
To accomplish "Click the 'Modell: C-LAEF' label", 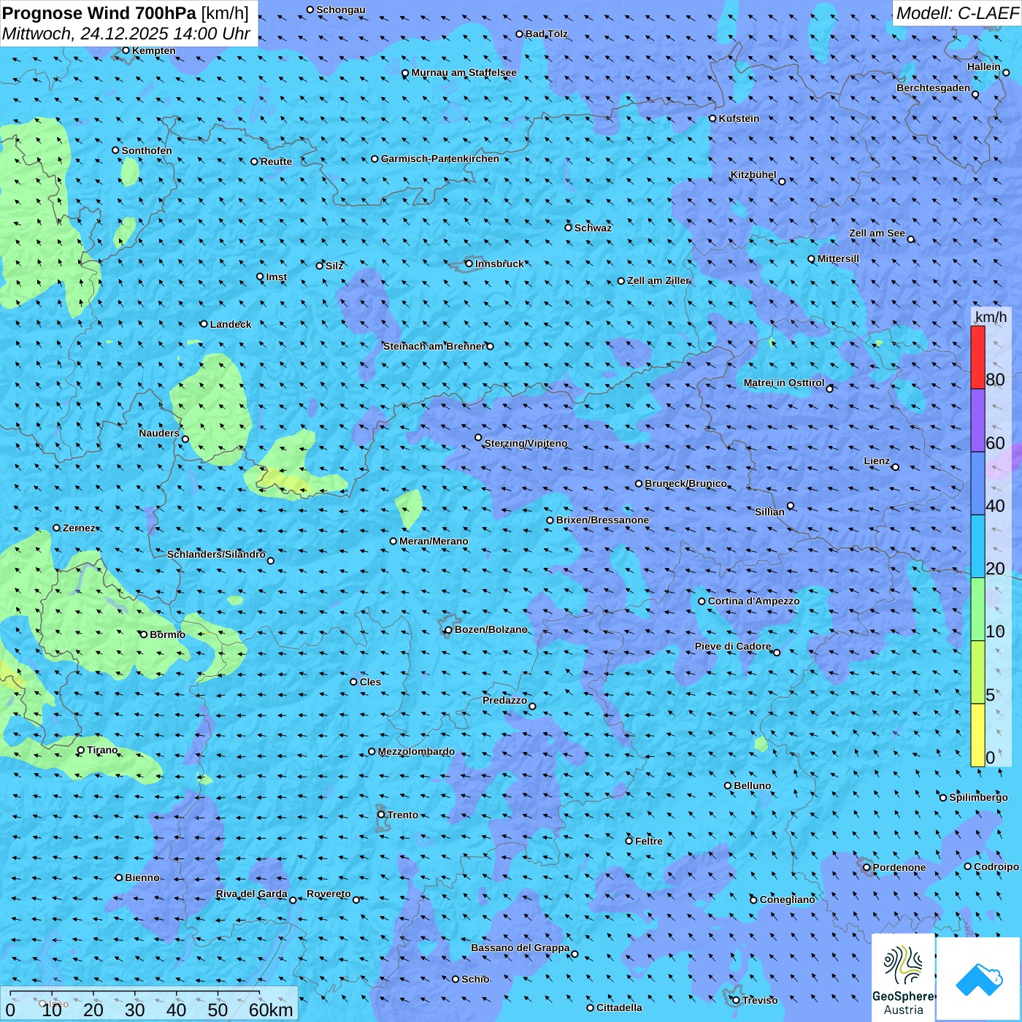I will click(957, 12).
